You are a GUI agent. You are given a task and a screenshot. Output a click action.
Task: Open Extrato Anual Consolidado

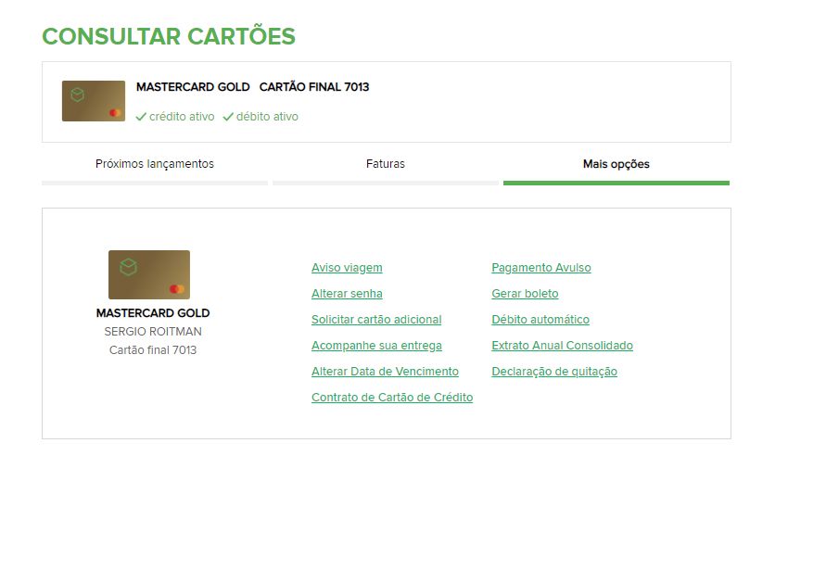tap(562, 346)
